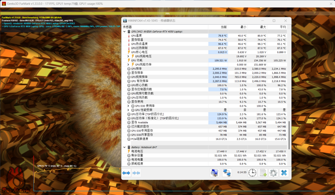The height and width of the screenshot is (195, 335).
Task: Select the GPU视频频率 row label
Action: pyautogui.click(x=139, y=77)
